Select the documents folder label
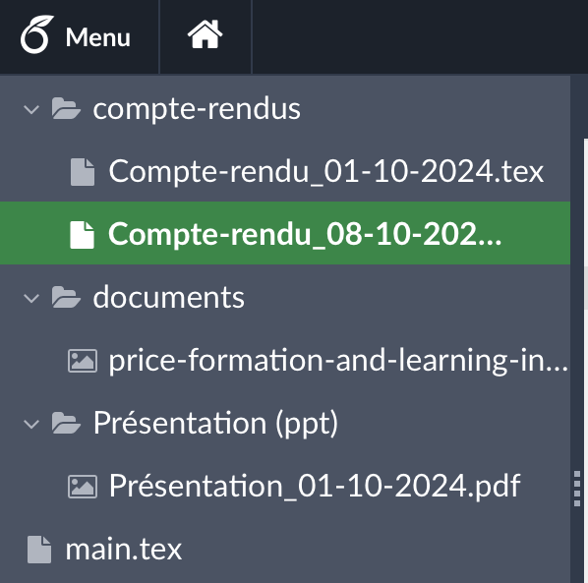This screenshot has height=583, width=588. (169, 297)
